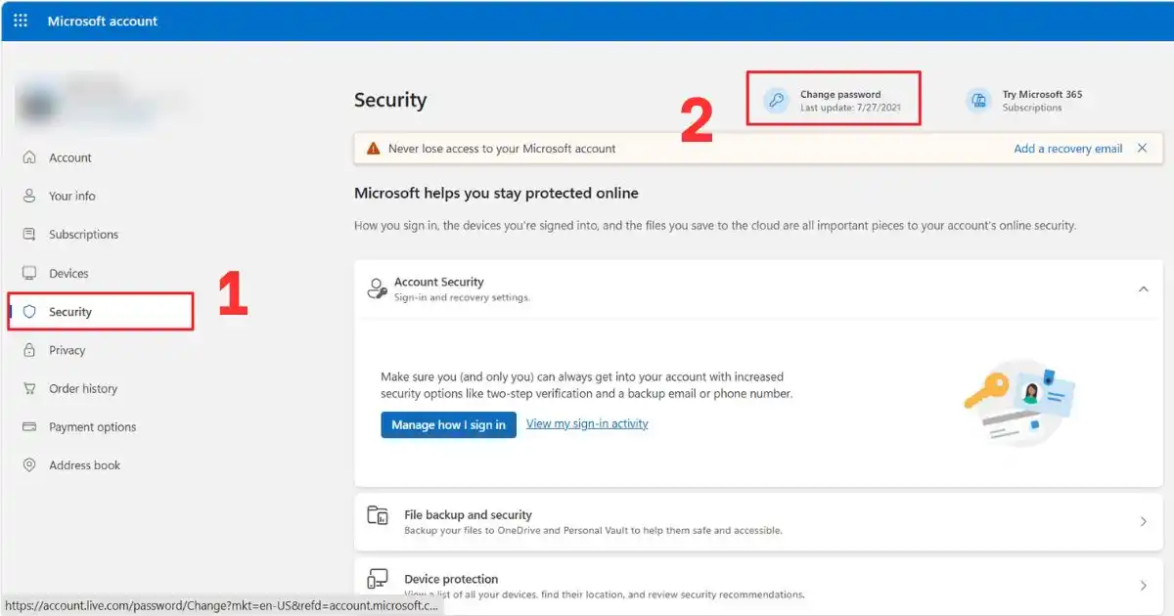Click the Subscriptions sidebar icon
1174x616 pixels.
tap(29, 235)
